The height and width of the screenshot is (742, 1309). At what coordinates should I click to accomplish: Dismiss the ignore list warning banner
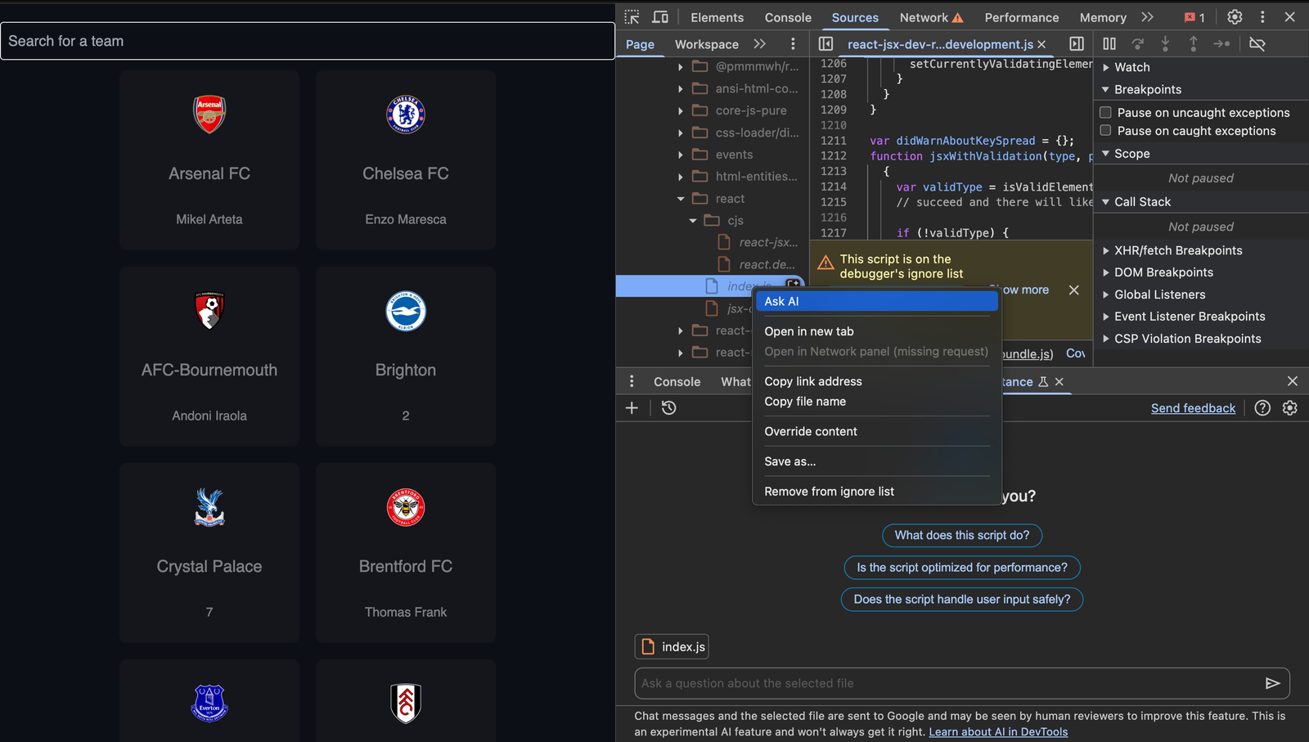pos(1074,290)
